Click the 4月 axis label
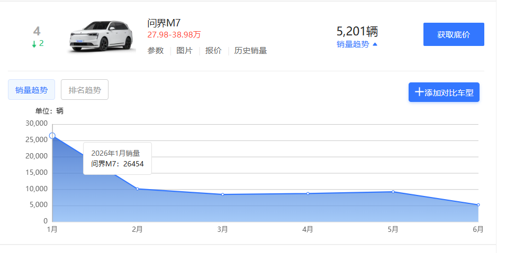Screen dimensions: 515x253 click(x=308, y=229)
